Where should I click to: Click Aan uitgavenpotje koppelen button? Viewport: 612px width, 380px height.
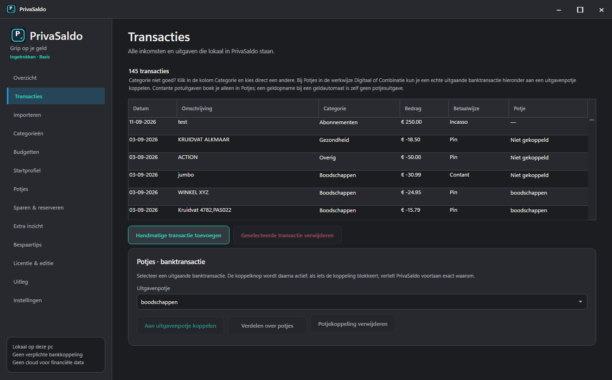pos(180,326)
